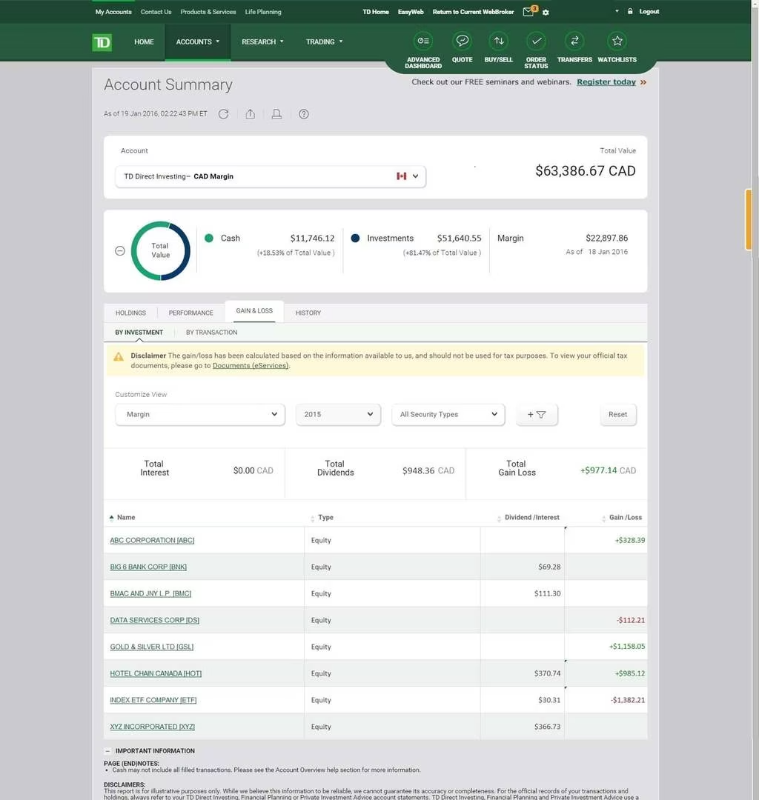The width and height of the screenshot is (759, 800).
Task: Open INDEX ETF COMPANY [ETF] holding
Action: pyautogui.click(x=153, y=700)
